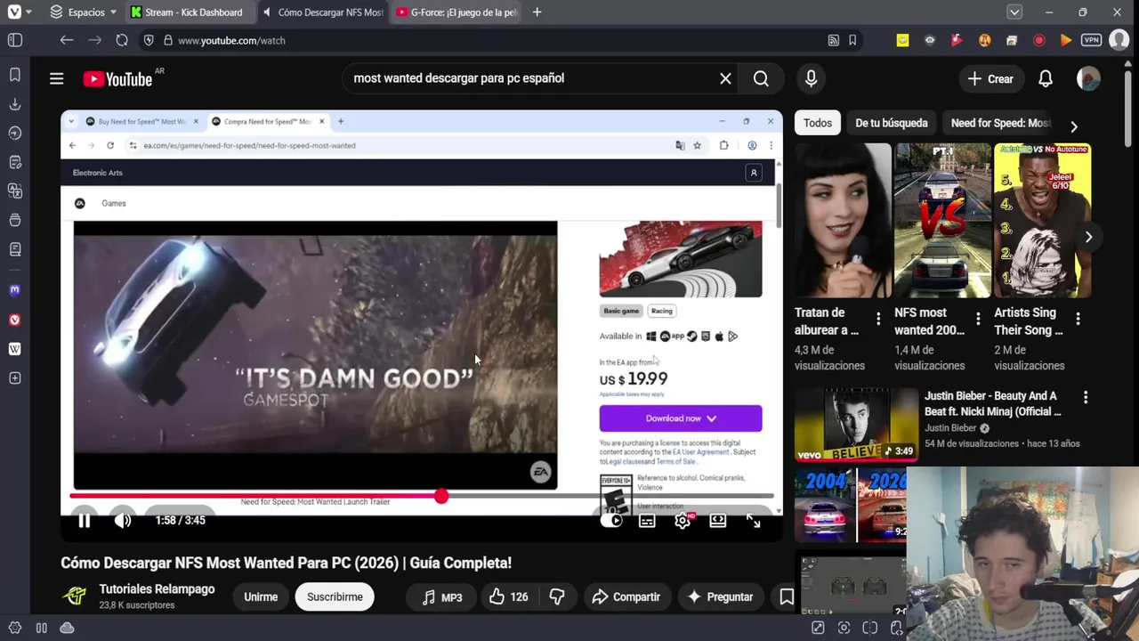
Task: Like the video with 126 likes
Action: [507, 596]
